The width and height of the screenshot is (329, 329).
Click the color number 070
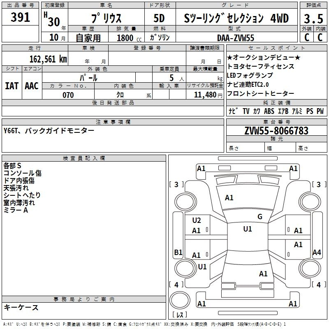pos(68,95)
